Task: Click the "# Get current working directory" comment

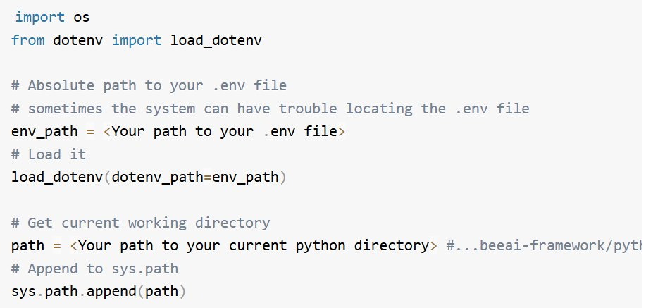Action: point(140,223)
